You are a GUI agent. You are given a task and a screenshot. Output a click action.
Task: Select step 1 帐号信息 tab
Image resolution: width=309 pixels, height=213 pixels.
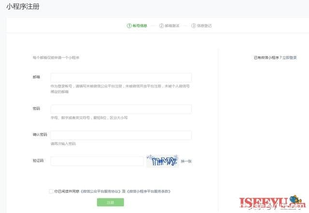click(137, 26)
